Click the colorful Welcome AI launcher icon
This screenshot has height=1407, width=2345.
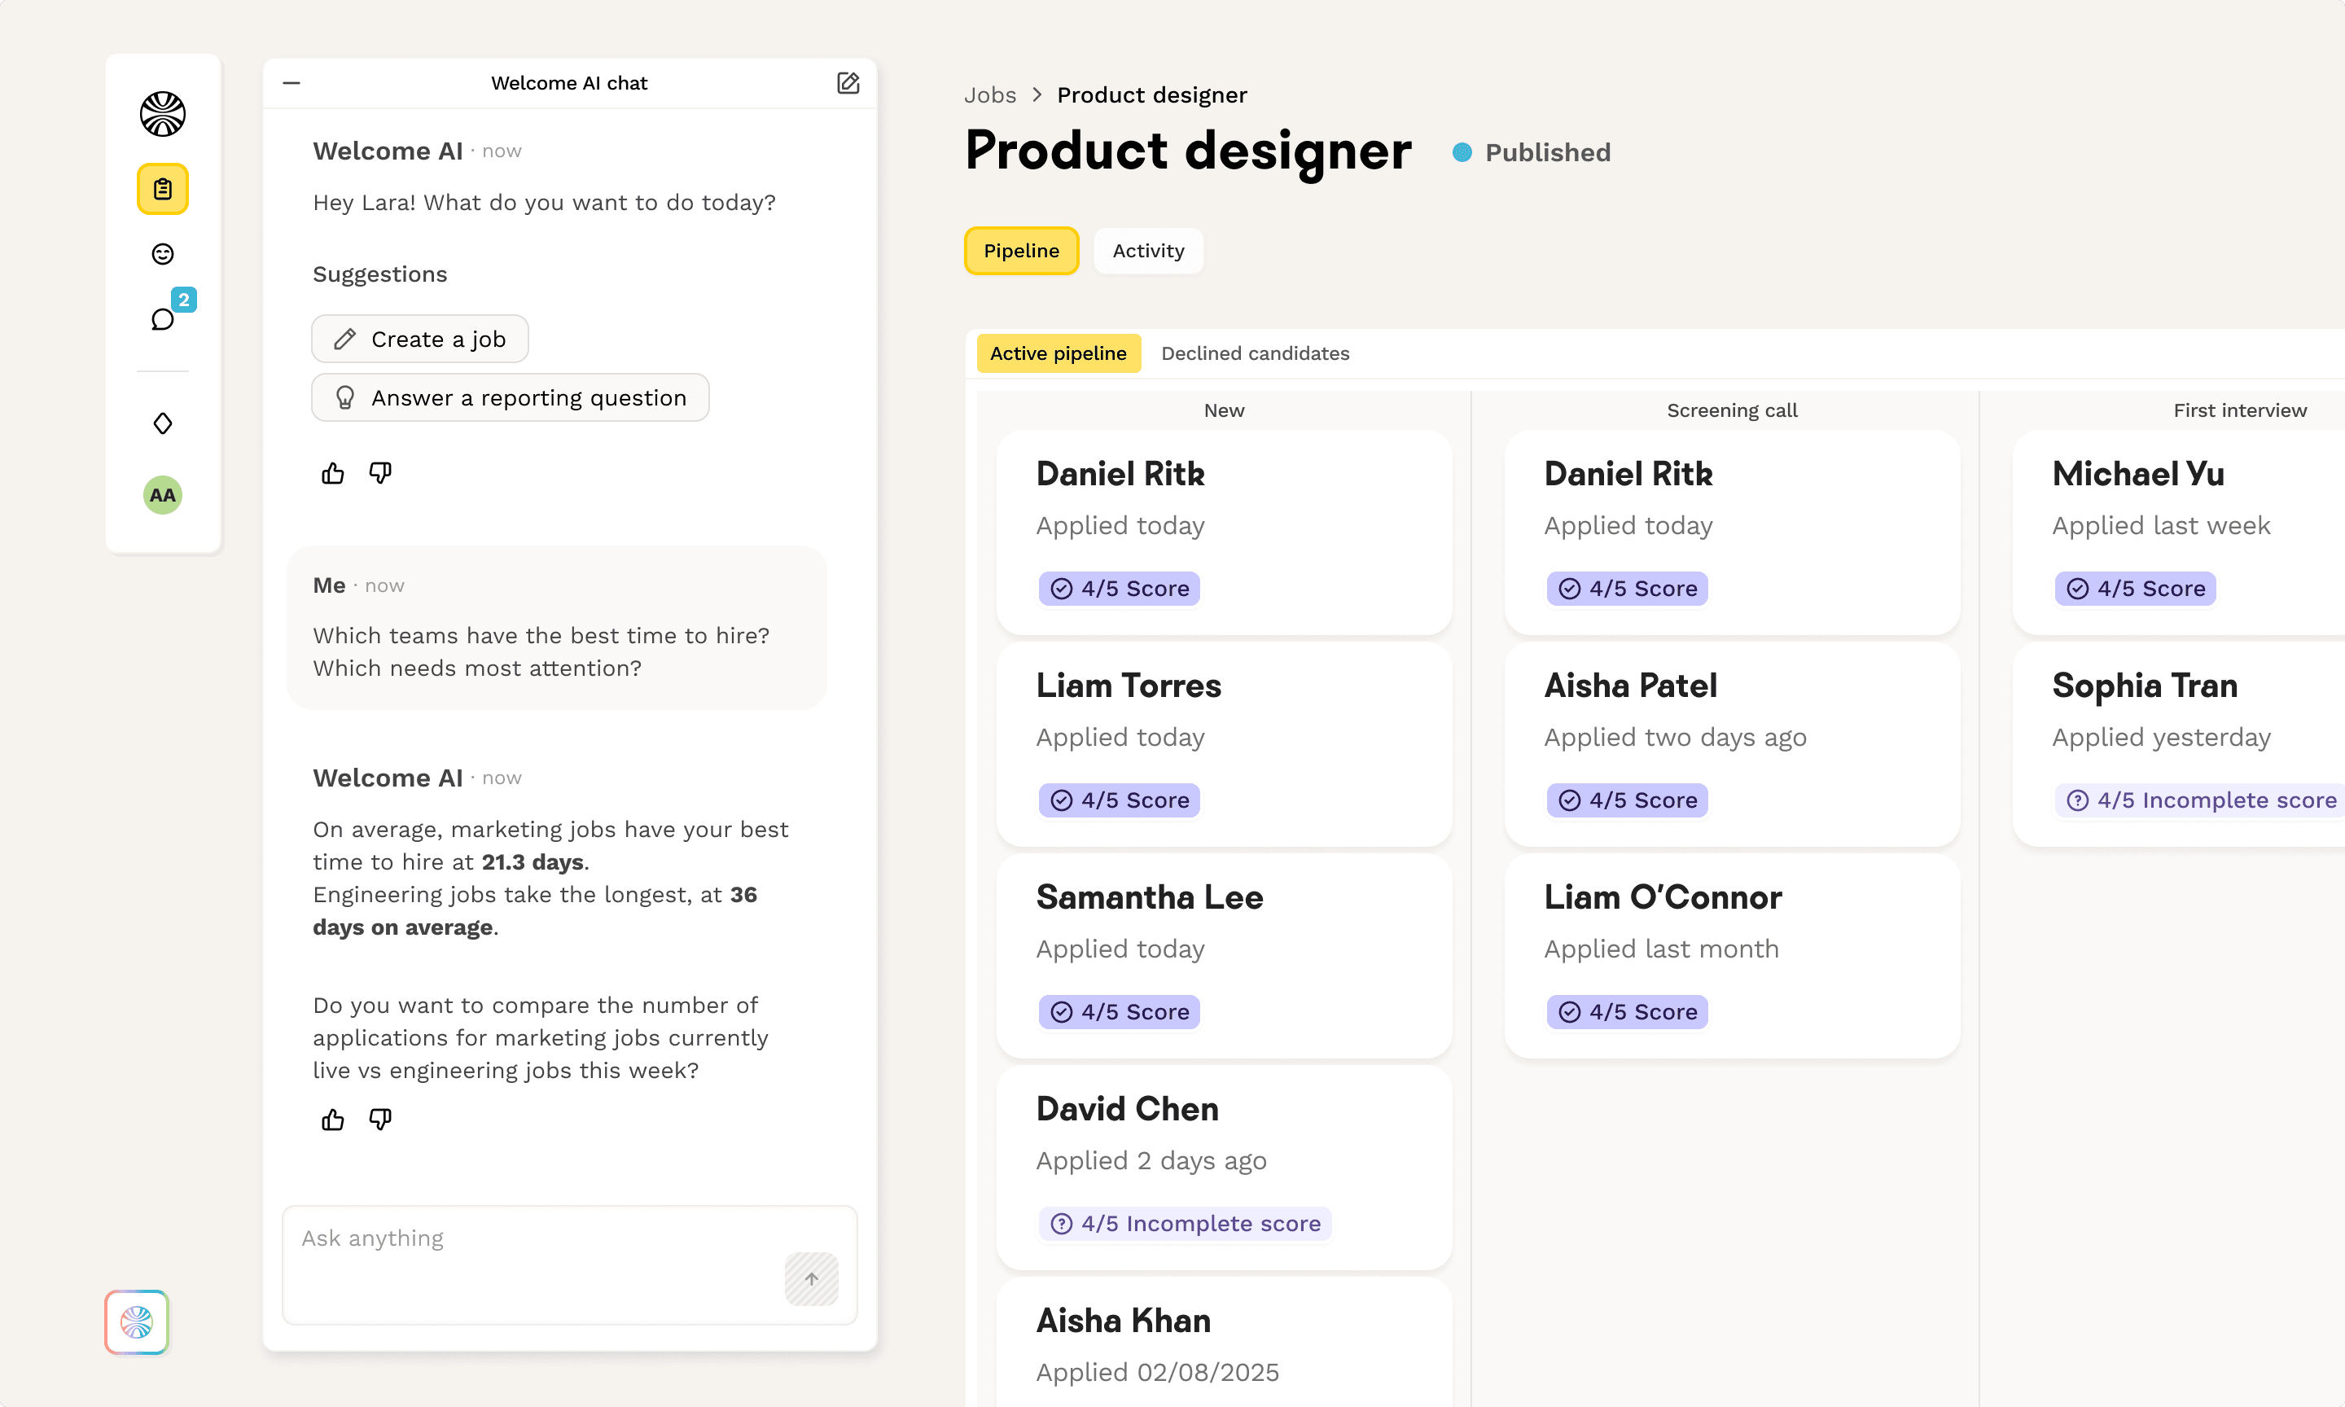137,1321
